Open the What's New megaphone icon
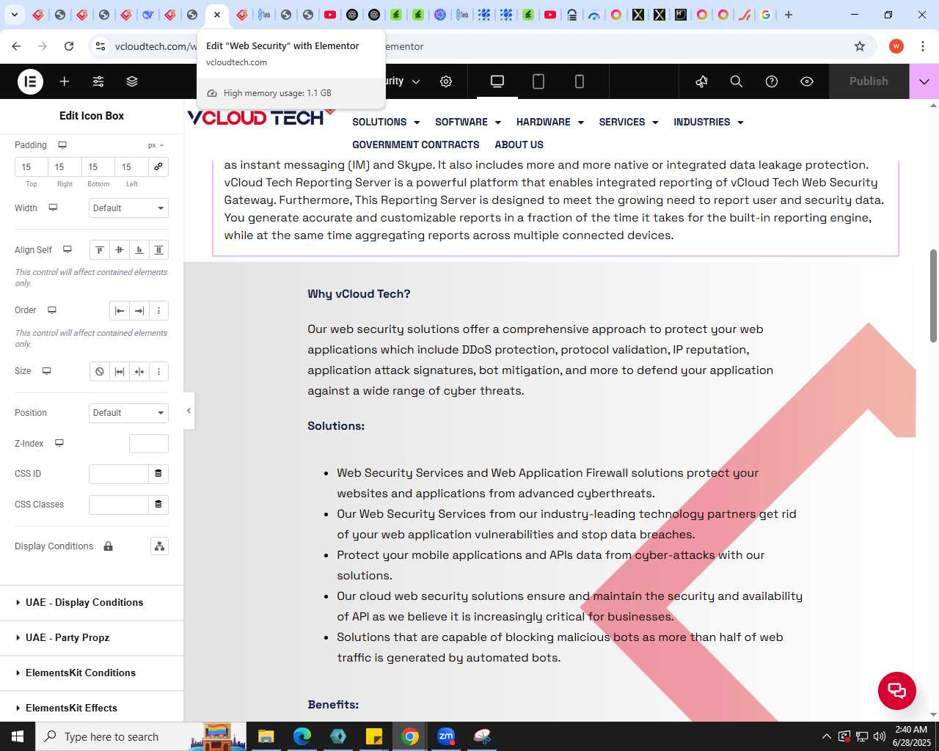 701,81
